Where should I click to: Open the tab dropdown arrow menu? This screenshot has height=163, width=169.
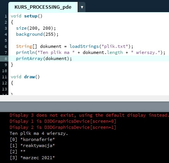tap(82, 7)
